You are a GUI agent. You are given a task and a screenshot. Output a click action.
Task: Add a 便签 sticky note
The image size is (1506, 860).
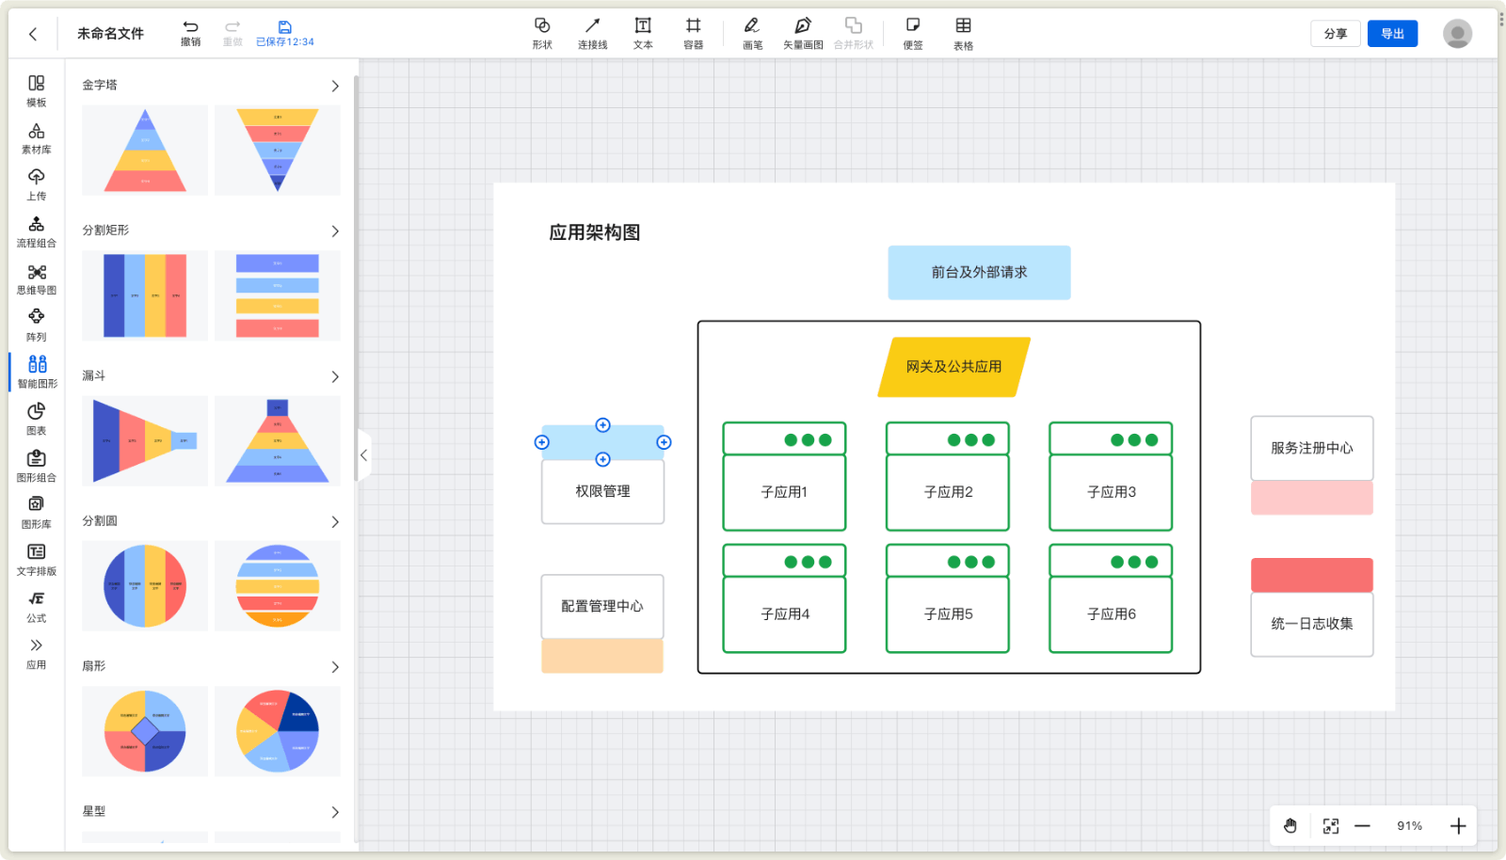[x=912, y=32]
